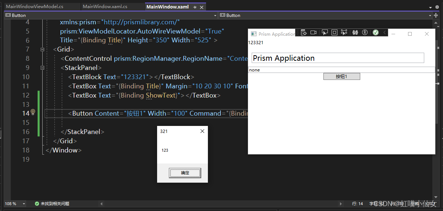443x211 pixels.
Task: Click the Button Content attribute on line 14
Action: 107,113
